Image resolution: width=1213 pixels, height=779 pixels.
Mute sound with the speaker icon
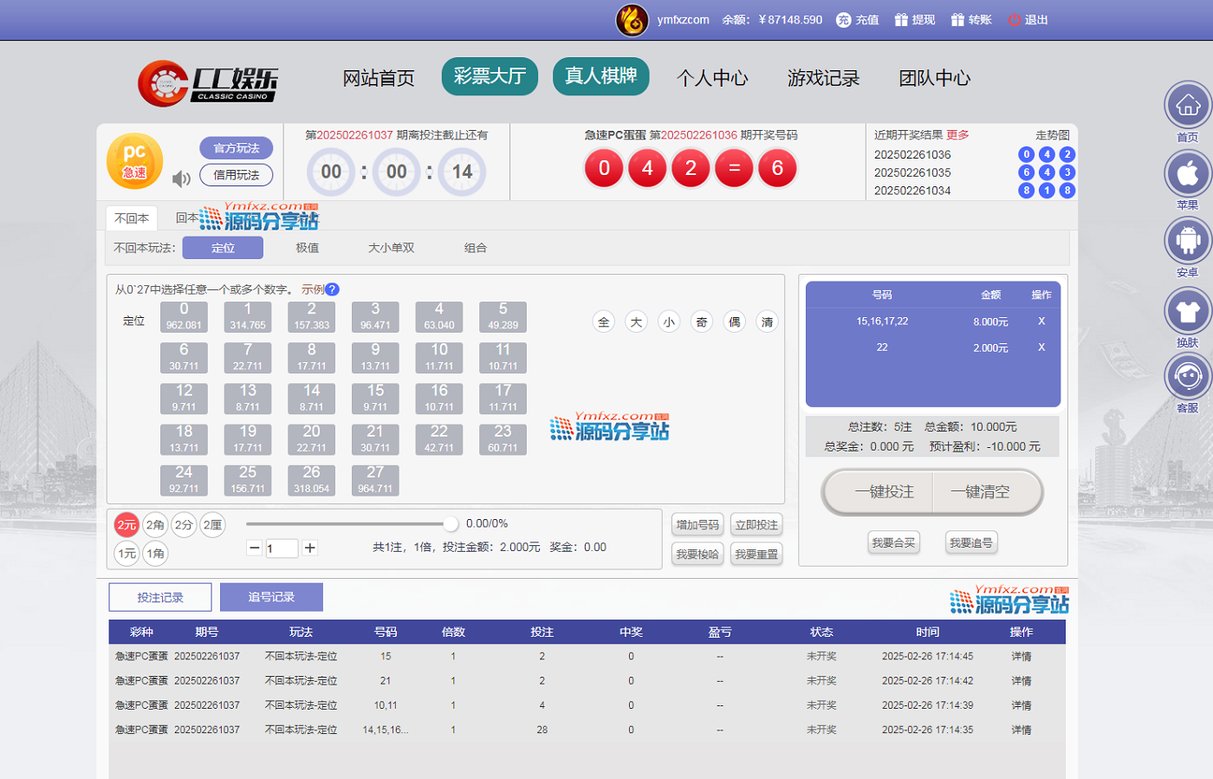click(181, 179)
